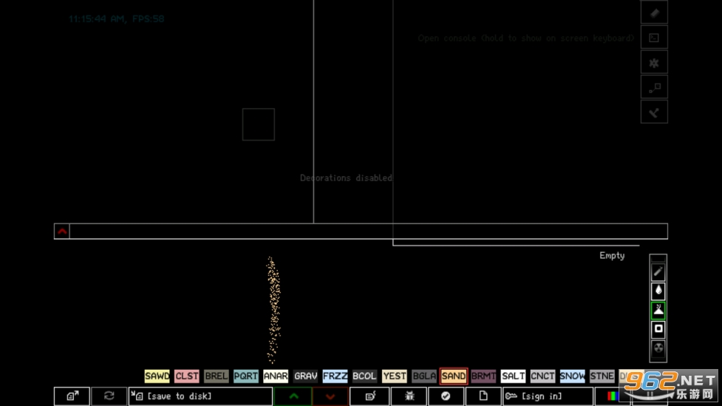Viewport: 722px width, 406px height.
Task: Open the console from the right toolbar
Action: (x=654, y=38)
